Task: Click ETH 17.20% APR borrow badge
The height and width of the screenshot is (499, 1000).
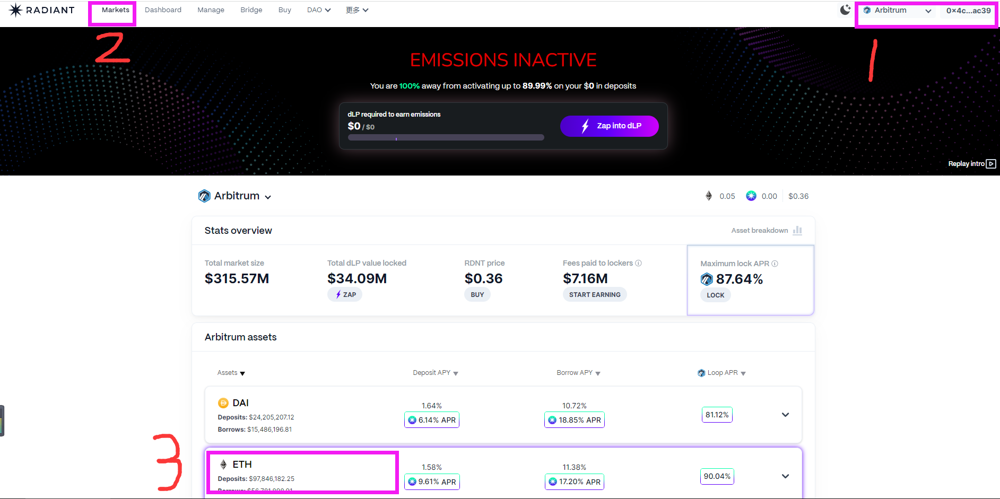Action: point(575,482)
